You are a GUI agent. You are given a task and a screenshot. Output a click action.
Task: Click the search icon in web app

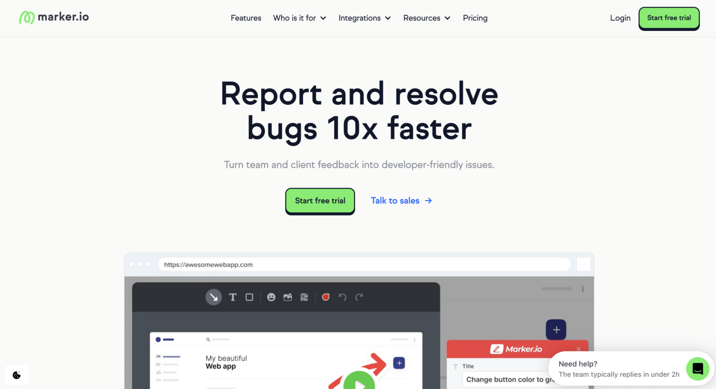pos(208,340)
